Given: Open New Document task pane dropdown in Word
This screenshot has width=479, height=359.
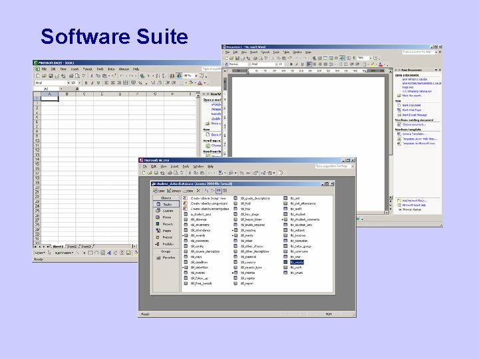Looking at the screenshot, I should pos(436,70).
